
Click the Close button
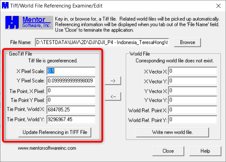point(168,151)
